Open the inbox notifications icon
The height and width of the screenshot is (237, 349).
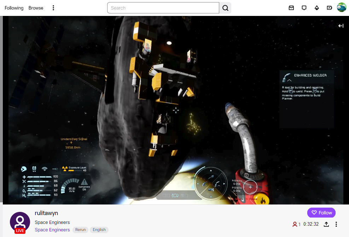[x=291, y=8]
